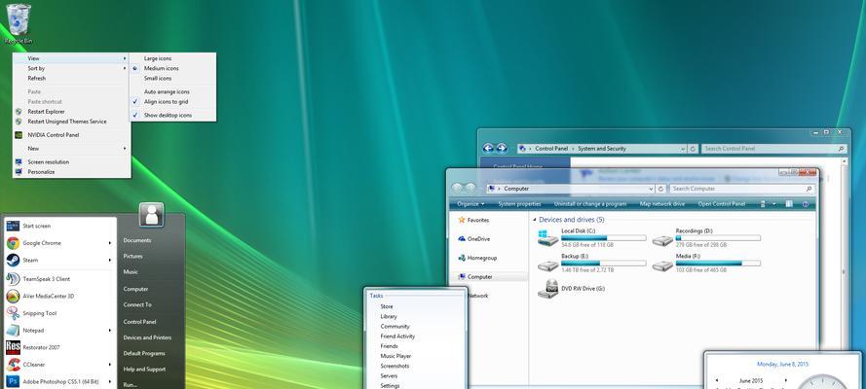Click the Local Disk (C:) capacity bar
Screen dimensions: 866x389
tap(603, 238)
